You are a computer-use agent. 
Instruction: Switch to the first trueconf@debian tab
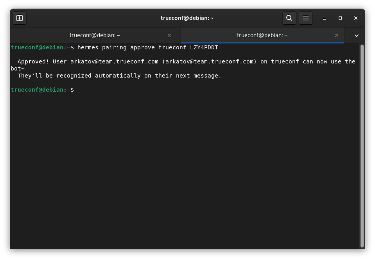pyautogui.click(x=95, y=35)
